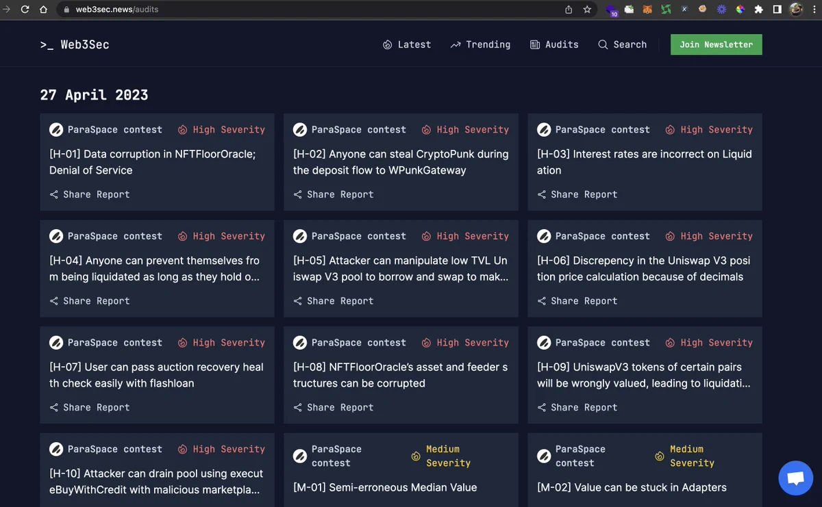
Task: Bookmark this page with the star icon
Action: (x=587, y=10)
